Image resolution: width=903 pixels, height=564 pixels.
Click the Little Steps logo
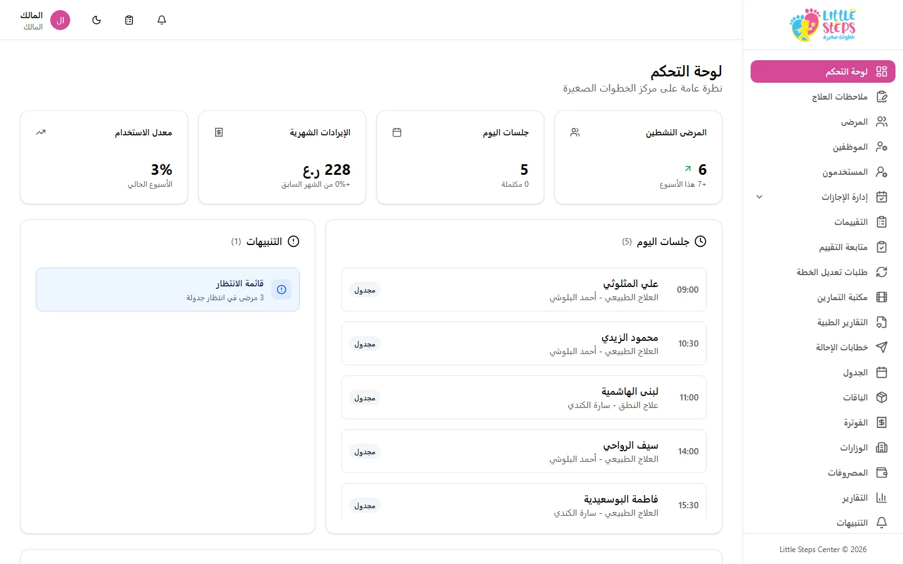[823, 25]
